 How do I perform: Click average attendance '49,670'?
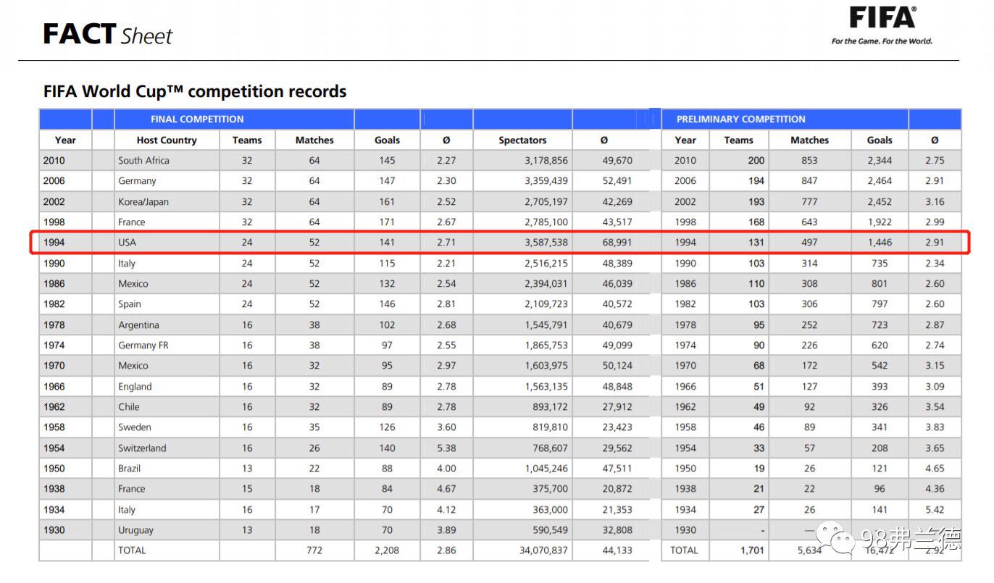pos(617,161)
